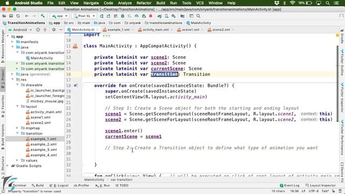
Task: Expand the manifests folder
Action: point(12,41)
